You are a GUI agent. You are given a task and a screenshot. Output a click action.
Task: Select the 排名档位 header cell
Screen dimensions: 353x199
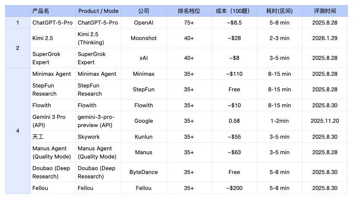[189, 11]
